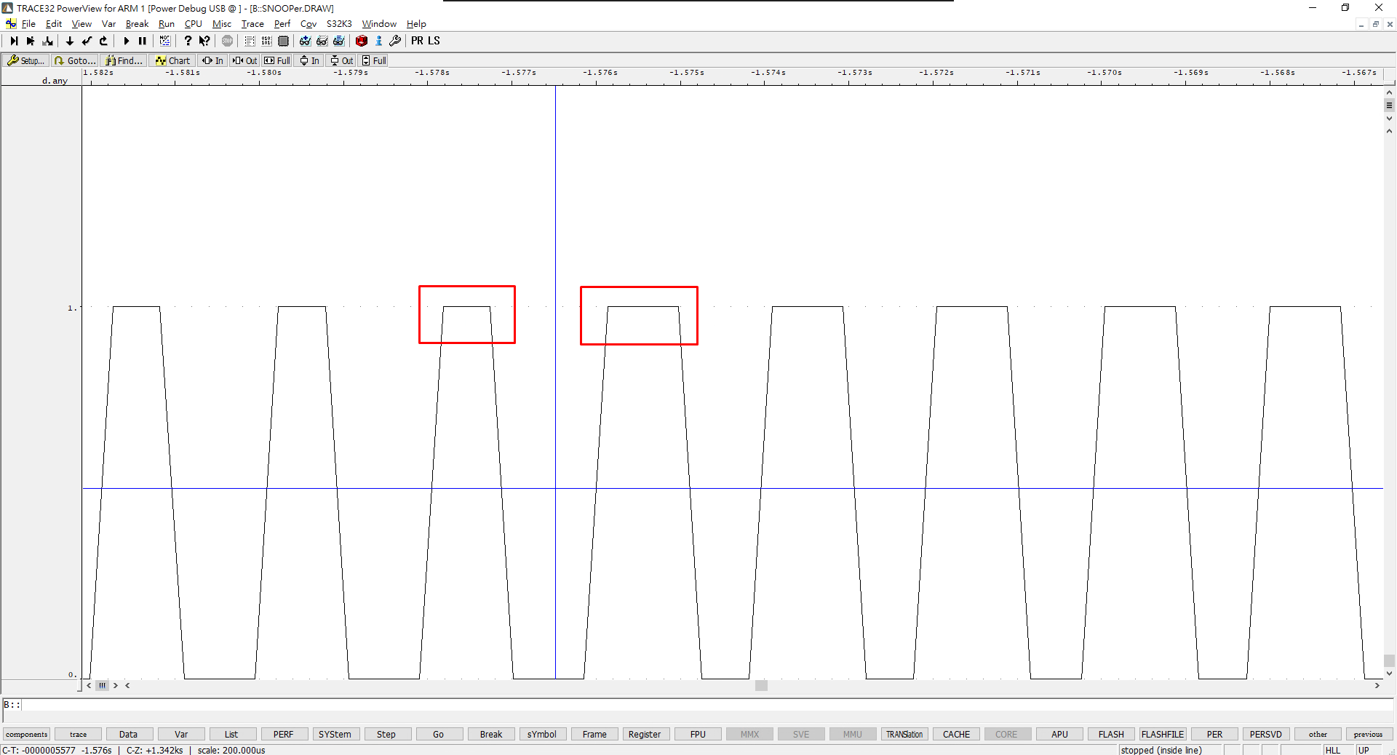Image resolution: width=1397 pixels, height=755 pixels.
Task: Zoom horizontally In on the waveform
Action: click(x=212, y=60)
